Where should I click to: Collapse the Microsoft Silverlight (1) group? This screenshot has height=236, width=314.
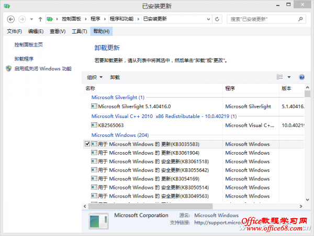(x=118, y=98)
